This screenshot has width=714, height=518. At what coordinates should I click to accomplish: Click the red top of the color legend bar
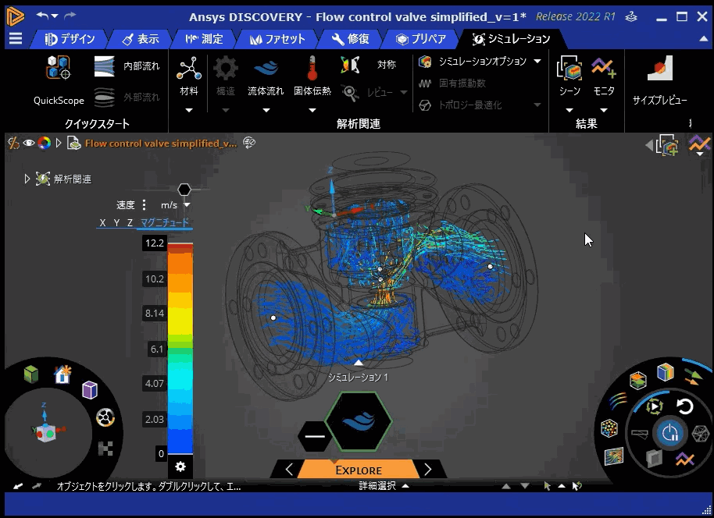click(180, 247)
